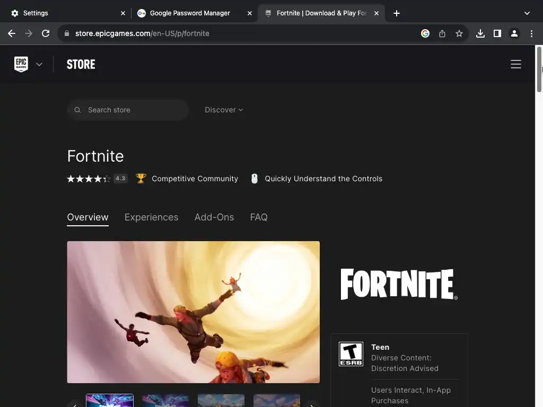Screen dimensions: 543x407
Task: Click the 4.3 rating badge
Action: pos(120,179)
